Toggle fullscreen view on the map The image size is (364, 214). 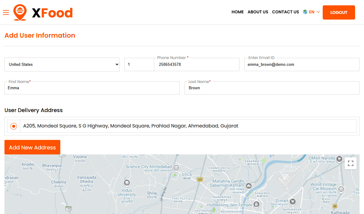pos(350,163)
